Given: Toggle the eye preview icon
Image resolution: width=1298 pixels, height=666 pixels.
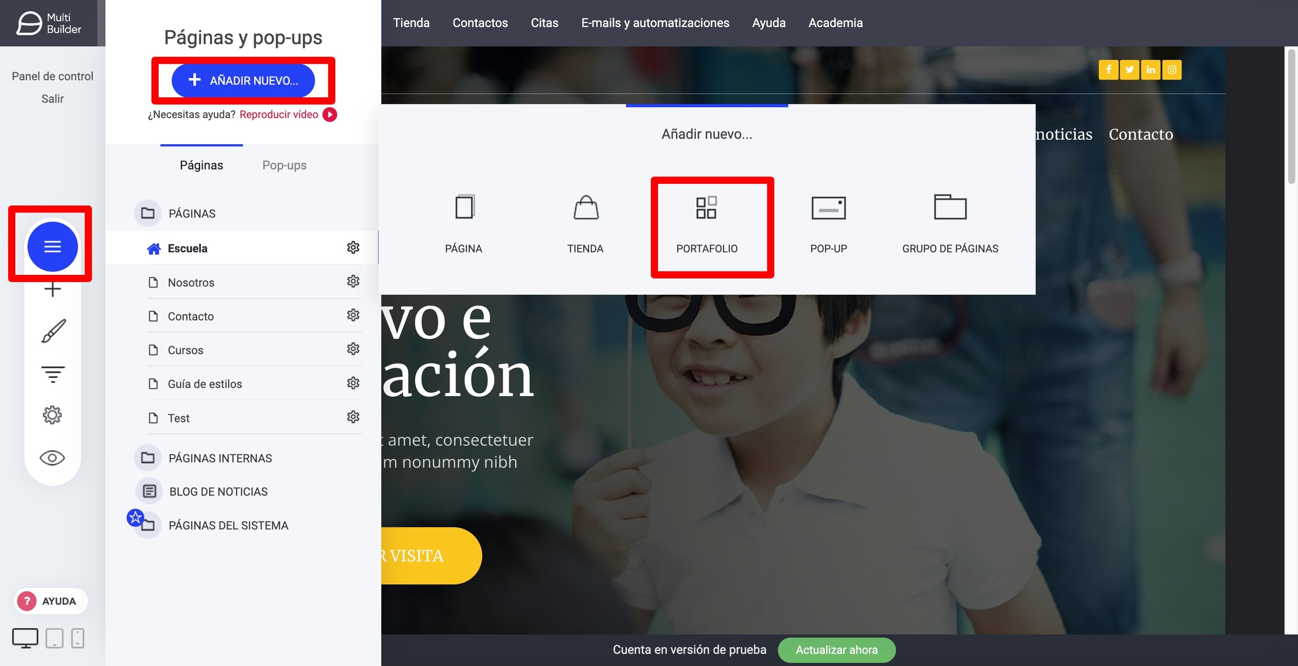Looking at the screenshot, I should (x=52, y=458).
